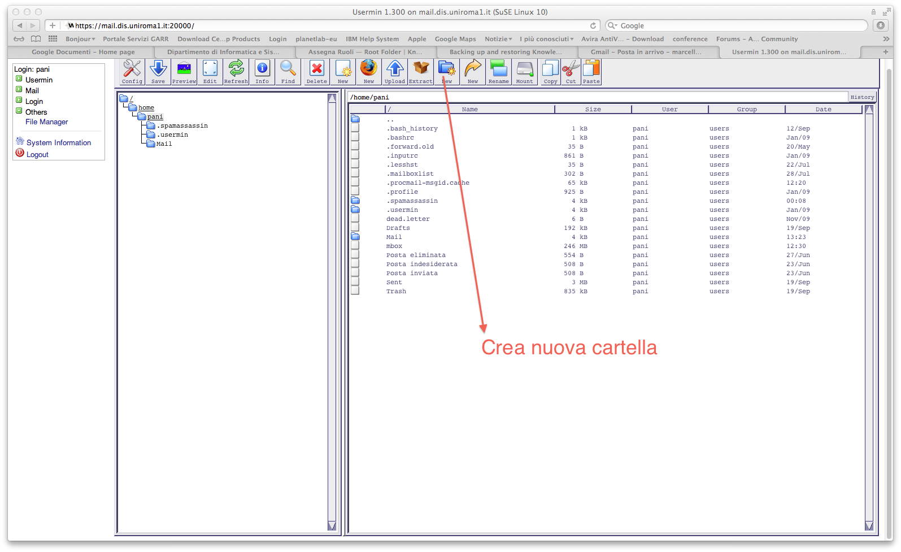Click the Find magnifying glass icon
Viewport: 901px width, 552px height.
click(288, 72)
